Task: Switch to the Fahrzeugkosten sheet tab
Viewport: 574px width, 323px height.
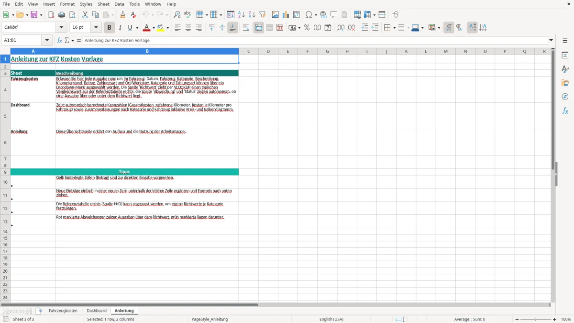Action: [63, 311]
